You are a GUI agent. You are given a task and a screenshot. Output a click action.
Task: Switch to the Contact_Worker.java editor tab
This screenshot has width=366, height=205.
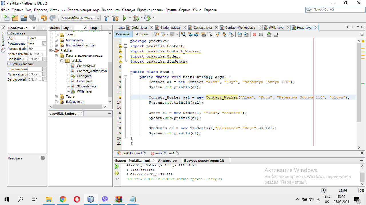pyautogui.click(x=240, y=28)
